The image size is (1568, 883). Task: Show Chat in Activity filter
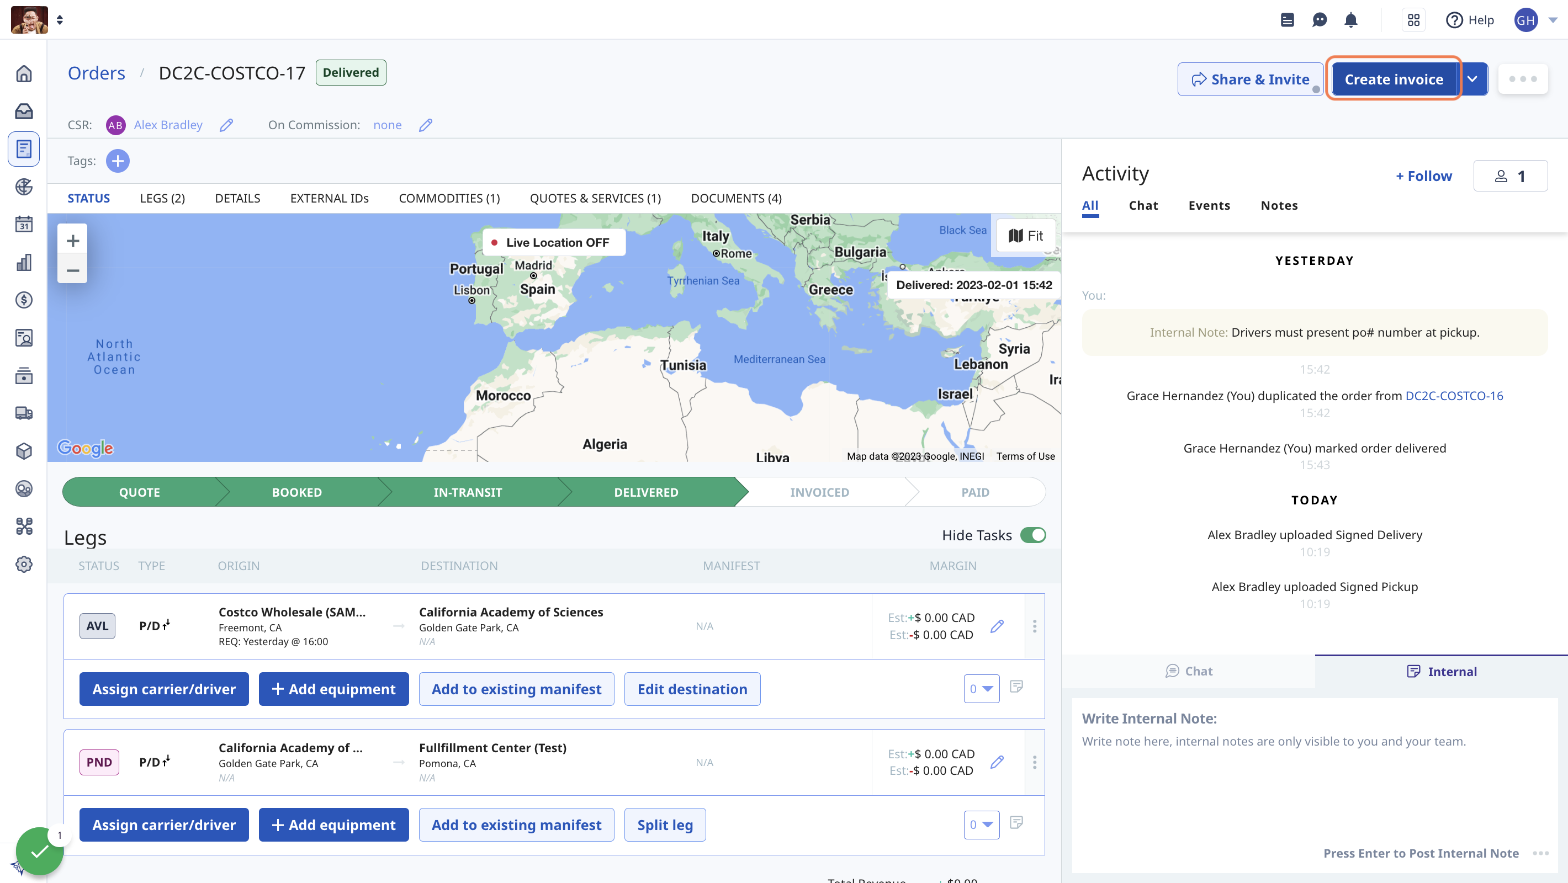pos(1143,206)
